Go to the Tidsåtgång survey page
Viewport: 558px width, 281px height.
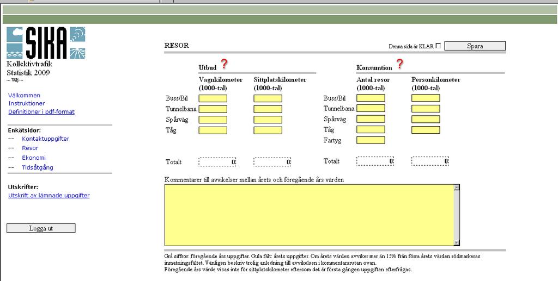(x=38, y=167)
